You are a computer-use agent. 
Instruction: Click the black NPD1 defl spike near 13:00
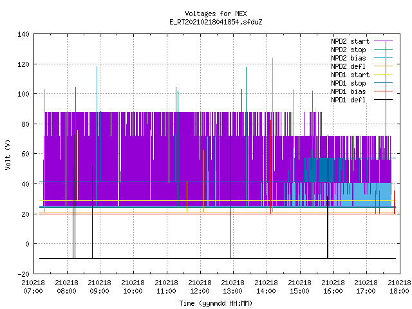[230, 197]
